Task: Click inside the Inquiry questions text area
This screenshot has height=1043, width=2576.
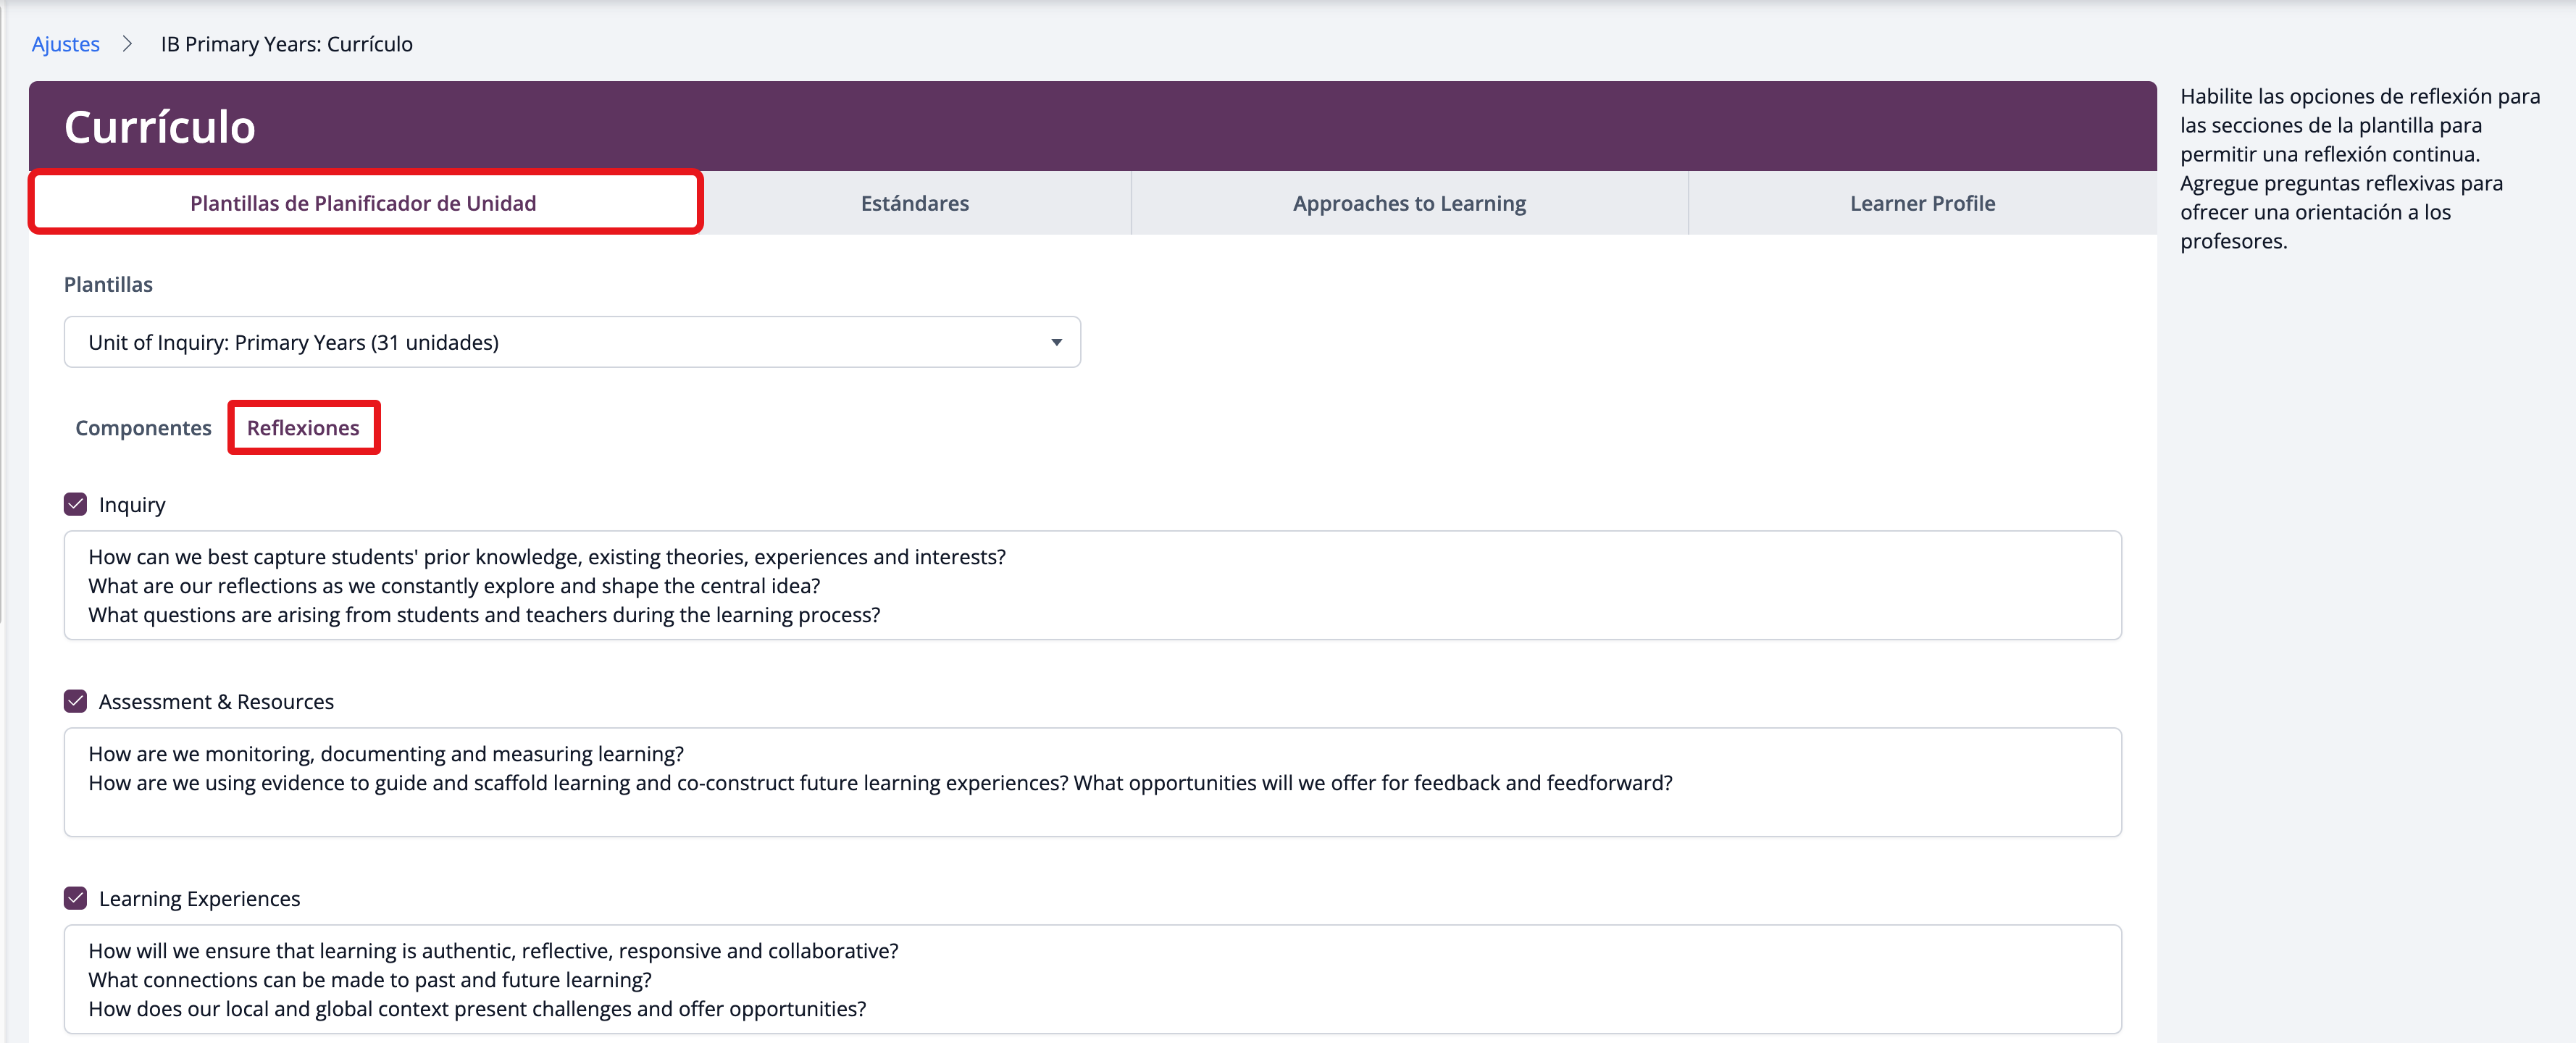Action: click(1091, 585)
